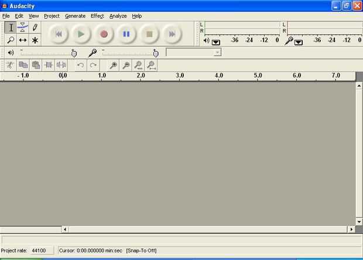The height and width of the screenshot is (260, 363).
Task: Select the Draw pencil tool
Action: (x=35, y=27)
